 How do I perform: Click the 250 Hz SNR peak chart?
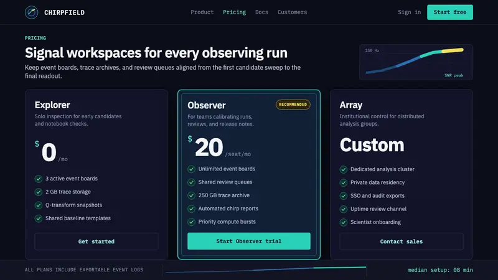click(416, 62)
